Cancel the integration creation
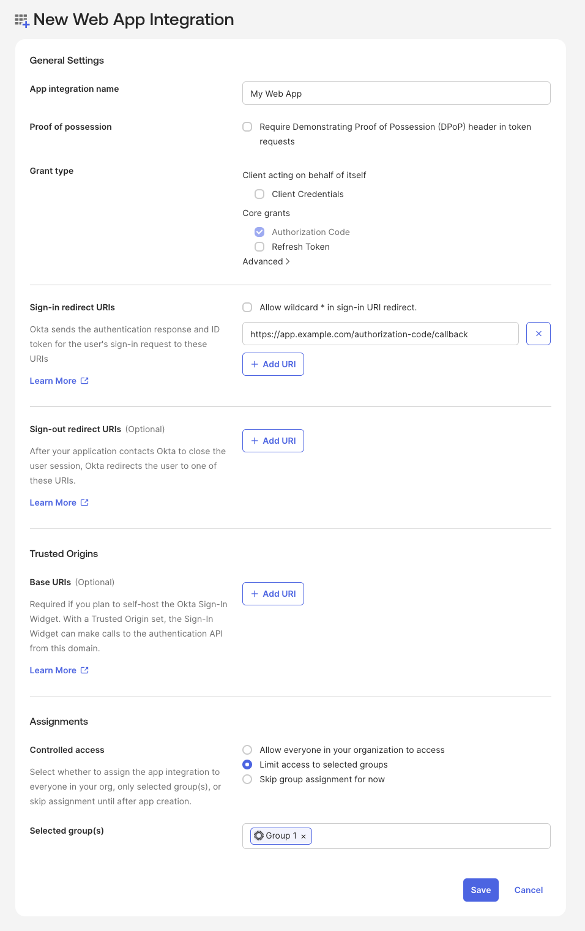Viewport: 585px width, 931px height. pos(527,889)
